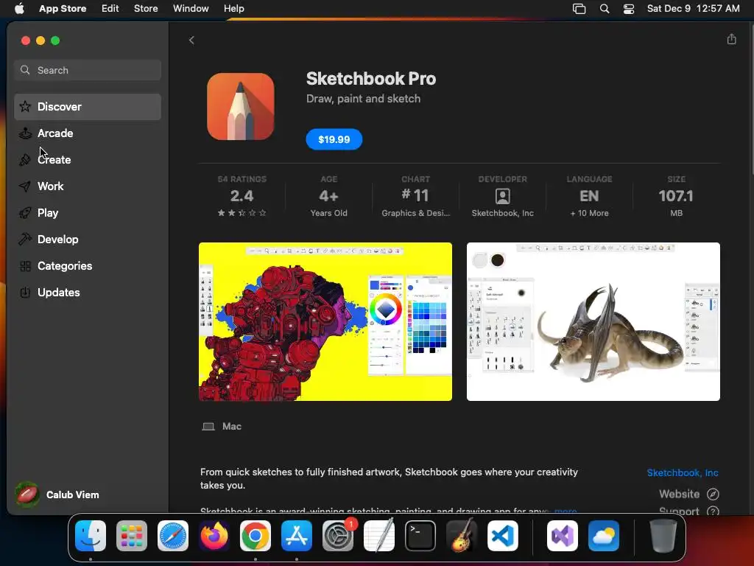Open Calub Viem account profile
754x566 pixels.
click(57, 495)
